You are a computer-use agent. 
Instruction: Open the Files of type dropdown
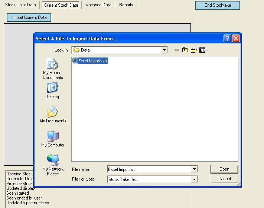click(194, 179)
